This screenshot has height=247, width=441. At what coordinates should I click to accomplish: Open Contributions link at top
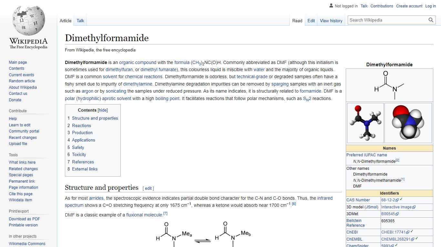click(382, 6)
